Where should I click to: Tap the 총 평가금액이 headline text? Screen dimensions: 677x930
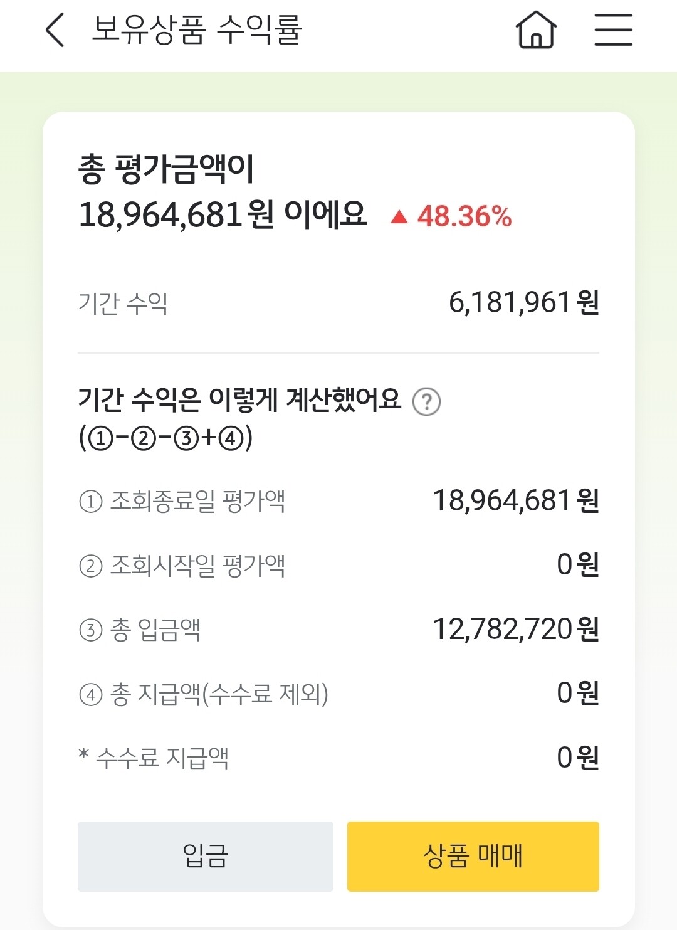(166, 169)
